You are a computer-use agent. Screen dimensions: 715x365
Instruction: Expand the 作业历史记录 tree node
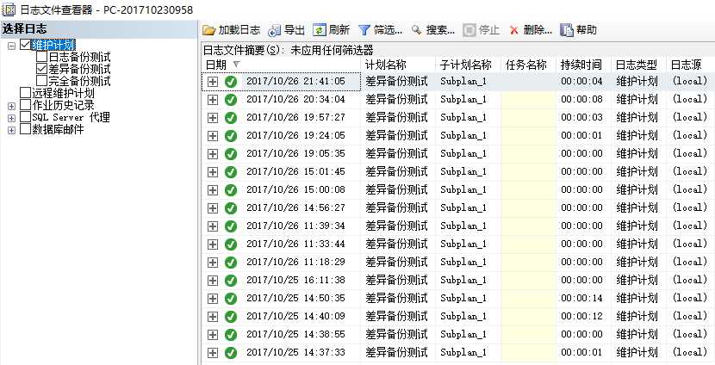pos(12,106)
